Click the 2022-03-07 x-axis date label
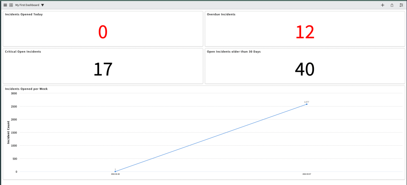This screenshot has width=407, height=185. pyautogui.click(x=307, y=174)
